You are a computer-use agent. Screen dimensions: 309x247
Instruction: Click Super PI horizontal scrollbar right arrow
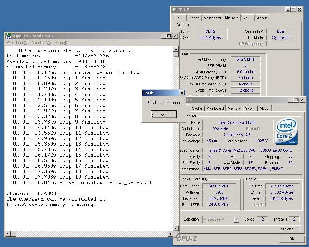click(171, 234)
